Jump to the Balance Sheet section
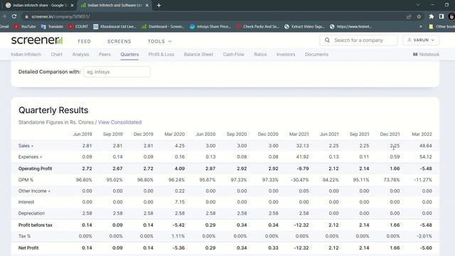This screenshot has height=256, width=455. point(198,54)
